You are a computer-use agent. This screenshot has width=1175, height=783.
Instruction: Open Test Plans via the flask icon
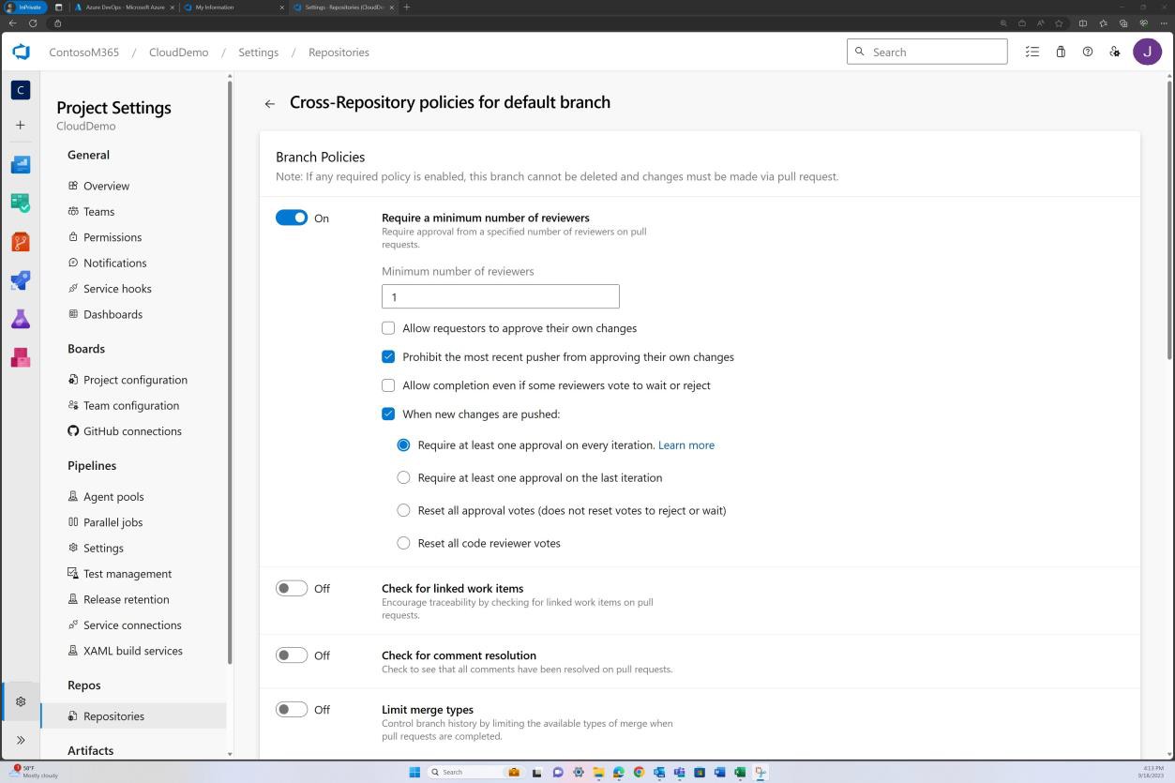pyautogui.click(x=20, y=319)
